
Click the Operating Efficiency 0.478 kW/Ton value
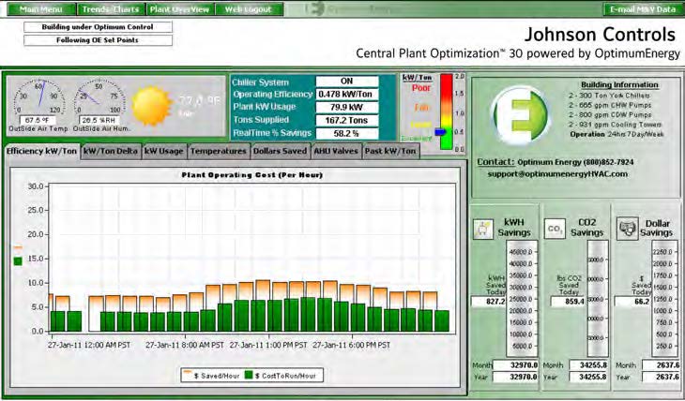(x=347, y=95)
